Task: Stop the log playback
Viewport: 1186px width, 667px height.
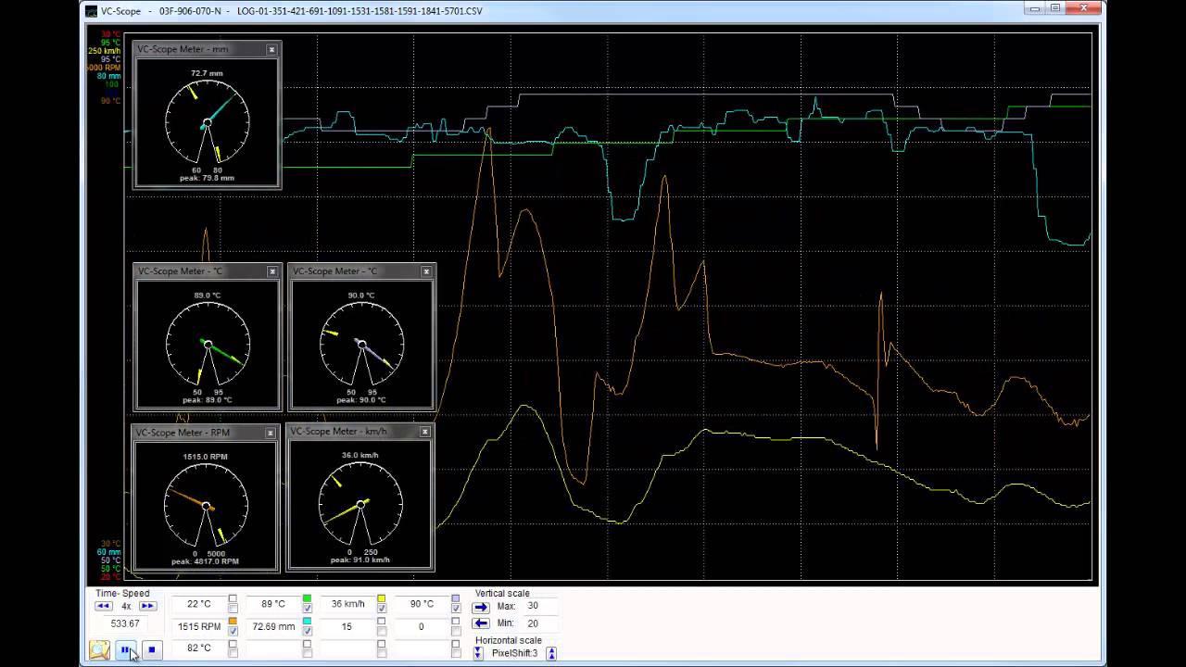Action: click(x=152, y=649)
